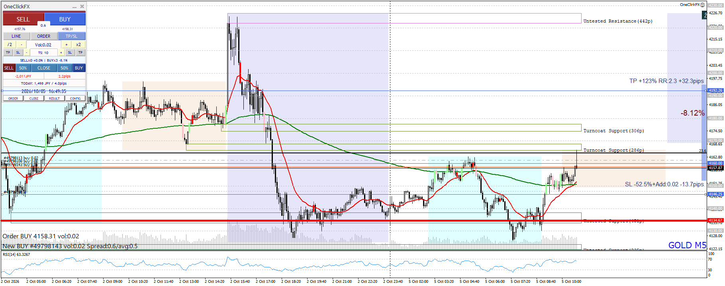The image size is (725, 286).
Task: Close 50% of sell positions
Action: pyautogui.click(x=23, y=68)
